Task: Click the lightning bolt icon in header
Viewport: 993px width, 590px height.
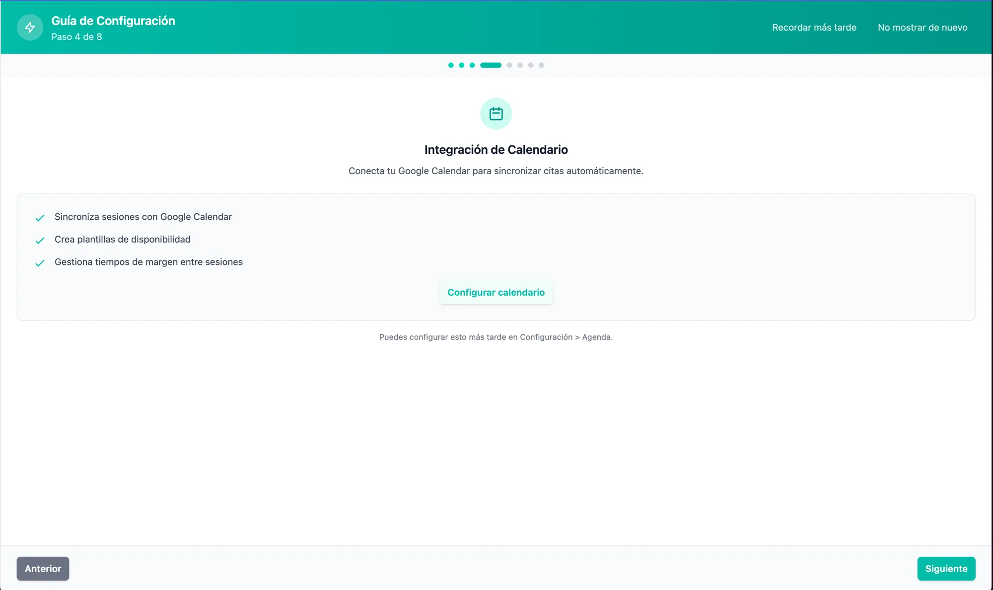Action: (x=30, y=27)
